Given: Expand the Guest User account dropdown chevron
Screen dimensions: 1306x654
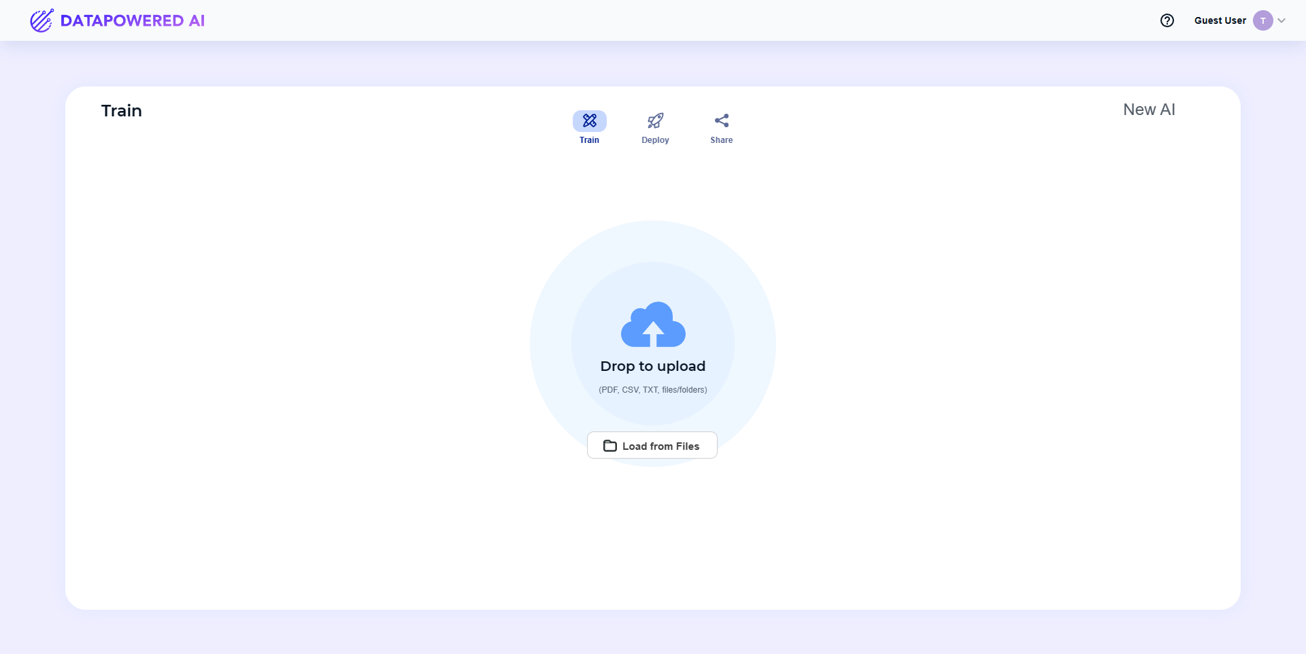Looking at the screenshot, I should 1282,20.
